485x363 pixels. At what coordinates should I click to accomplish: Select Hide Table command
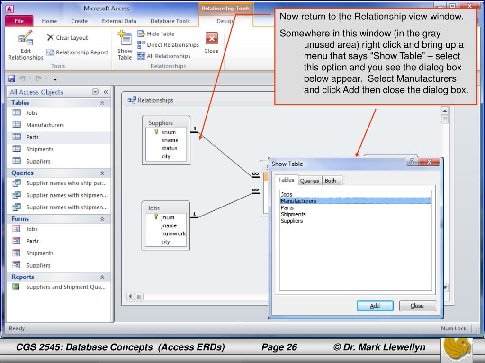tap(156, 34)
